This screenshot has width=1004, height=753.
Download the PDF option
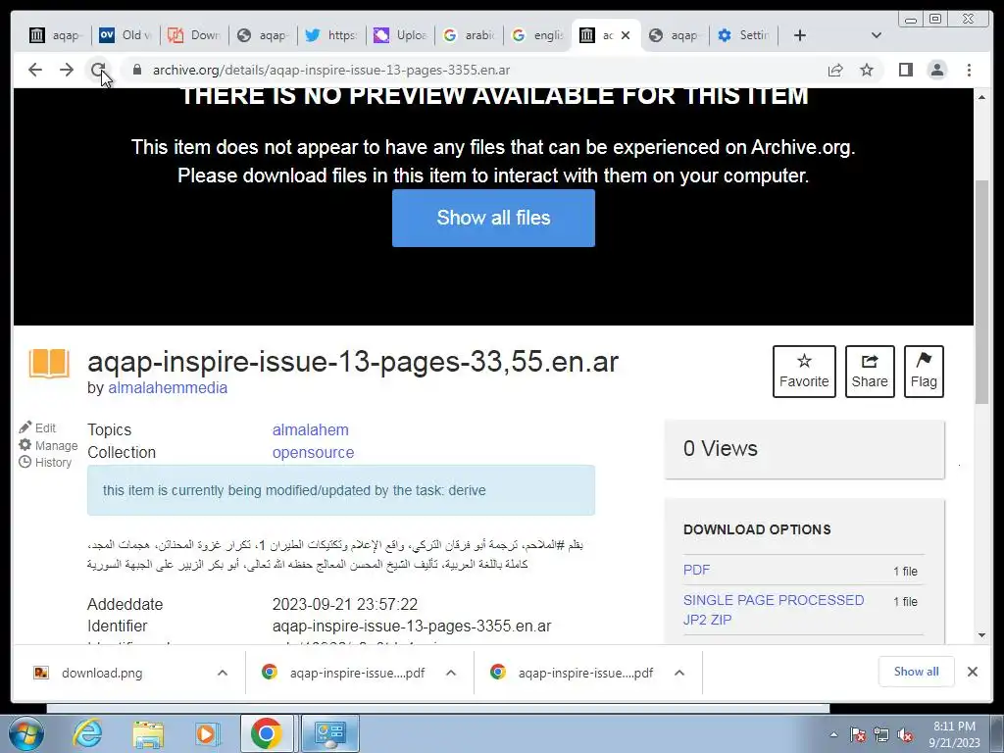[697, 570]
